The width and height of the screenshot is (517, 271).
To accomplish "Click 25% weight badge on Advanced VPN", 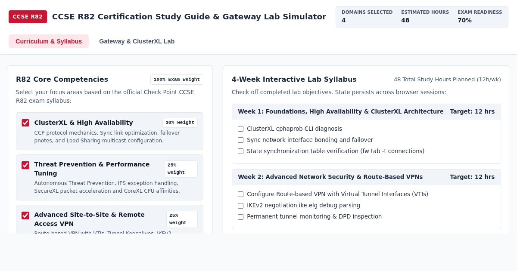I will pos(182,219).
